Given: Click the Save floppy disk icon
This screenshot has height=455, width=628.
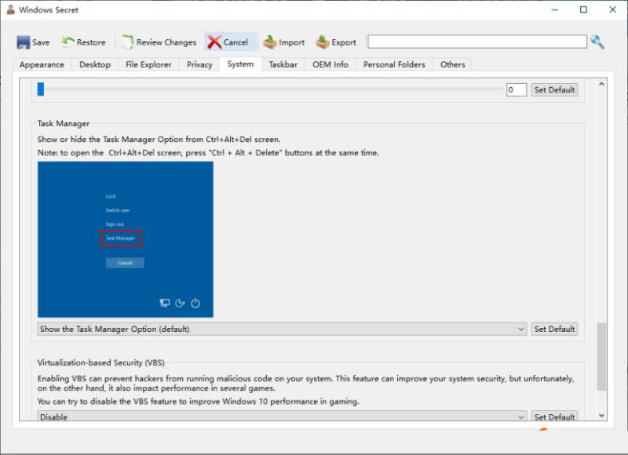Looking at the screenshot, I should pyautogui.click(x=24, y=42).
